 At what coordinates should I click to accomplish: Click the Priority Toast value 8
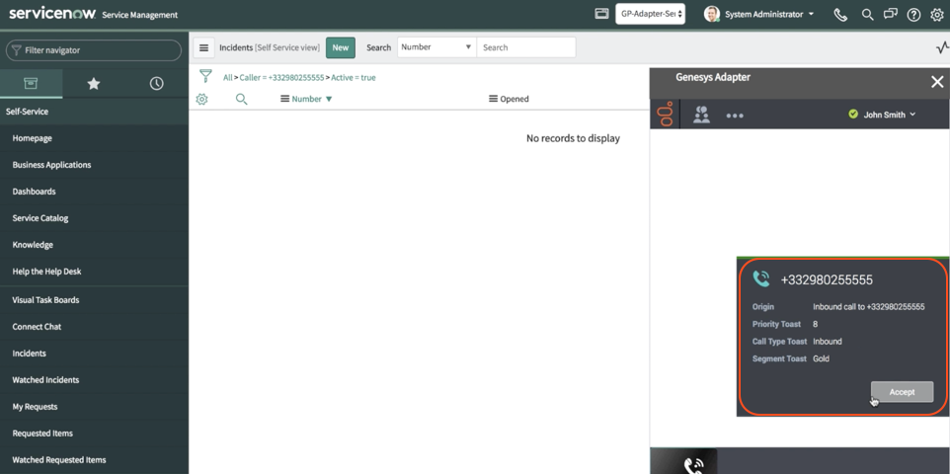pos(816,324)
